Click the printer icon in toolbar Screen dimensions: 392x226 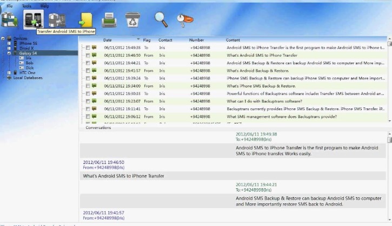point(109,20)
